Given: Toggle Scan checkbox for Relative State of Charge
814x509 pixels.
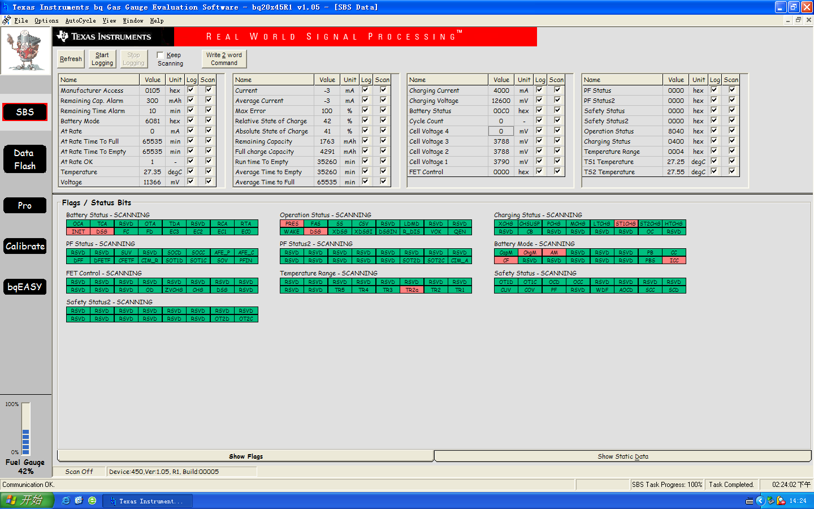Looking at the screenshot, I should coord(383,120).
